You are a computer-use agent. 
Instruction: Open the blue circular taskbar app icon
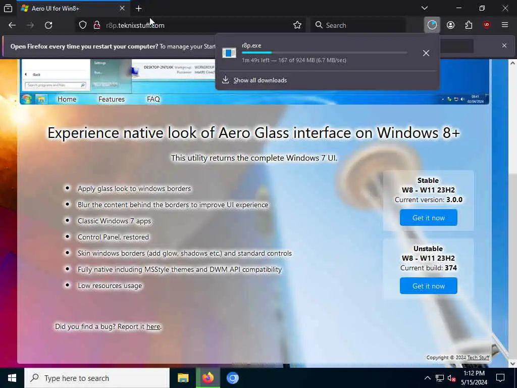point(232,378)
